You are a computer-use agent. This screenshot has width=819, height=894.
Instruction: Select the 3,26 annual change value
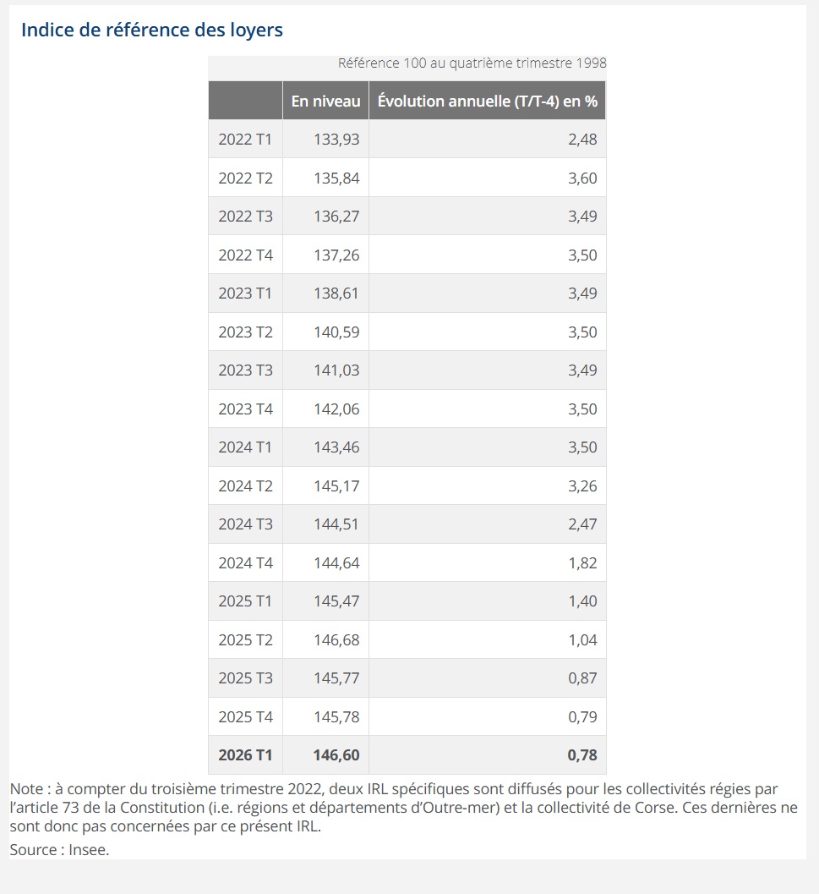[582, 485]
